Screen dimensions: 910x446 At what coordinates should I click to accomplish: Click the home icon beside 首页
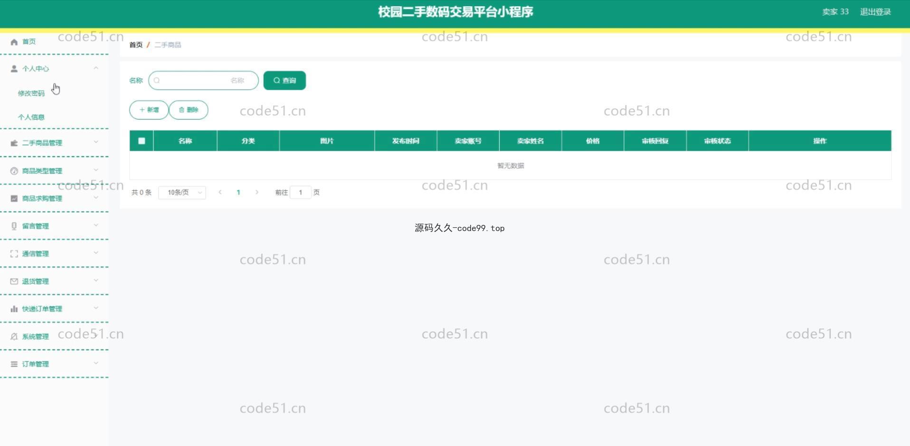tap(14, 42)
